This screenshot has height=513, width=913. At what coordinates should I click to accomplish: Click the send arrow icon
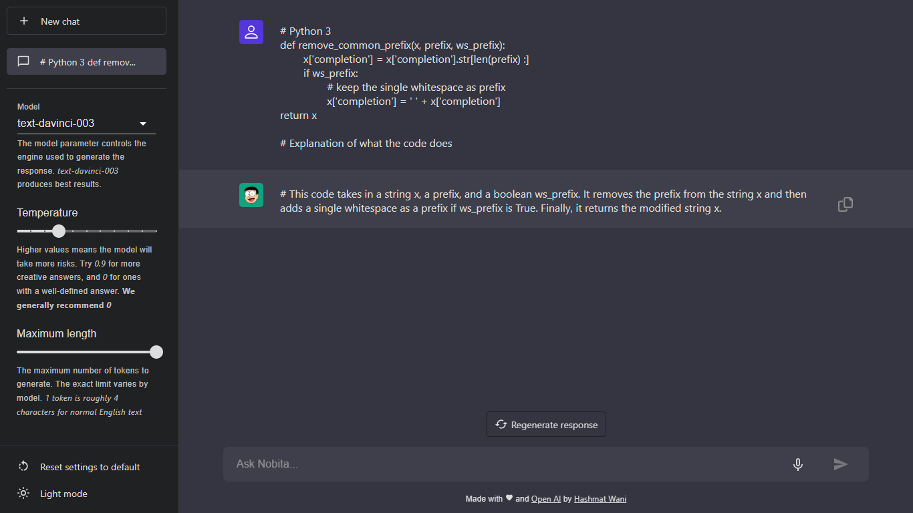[x=841, y=464]
